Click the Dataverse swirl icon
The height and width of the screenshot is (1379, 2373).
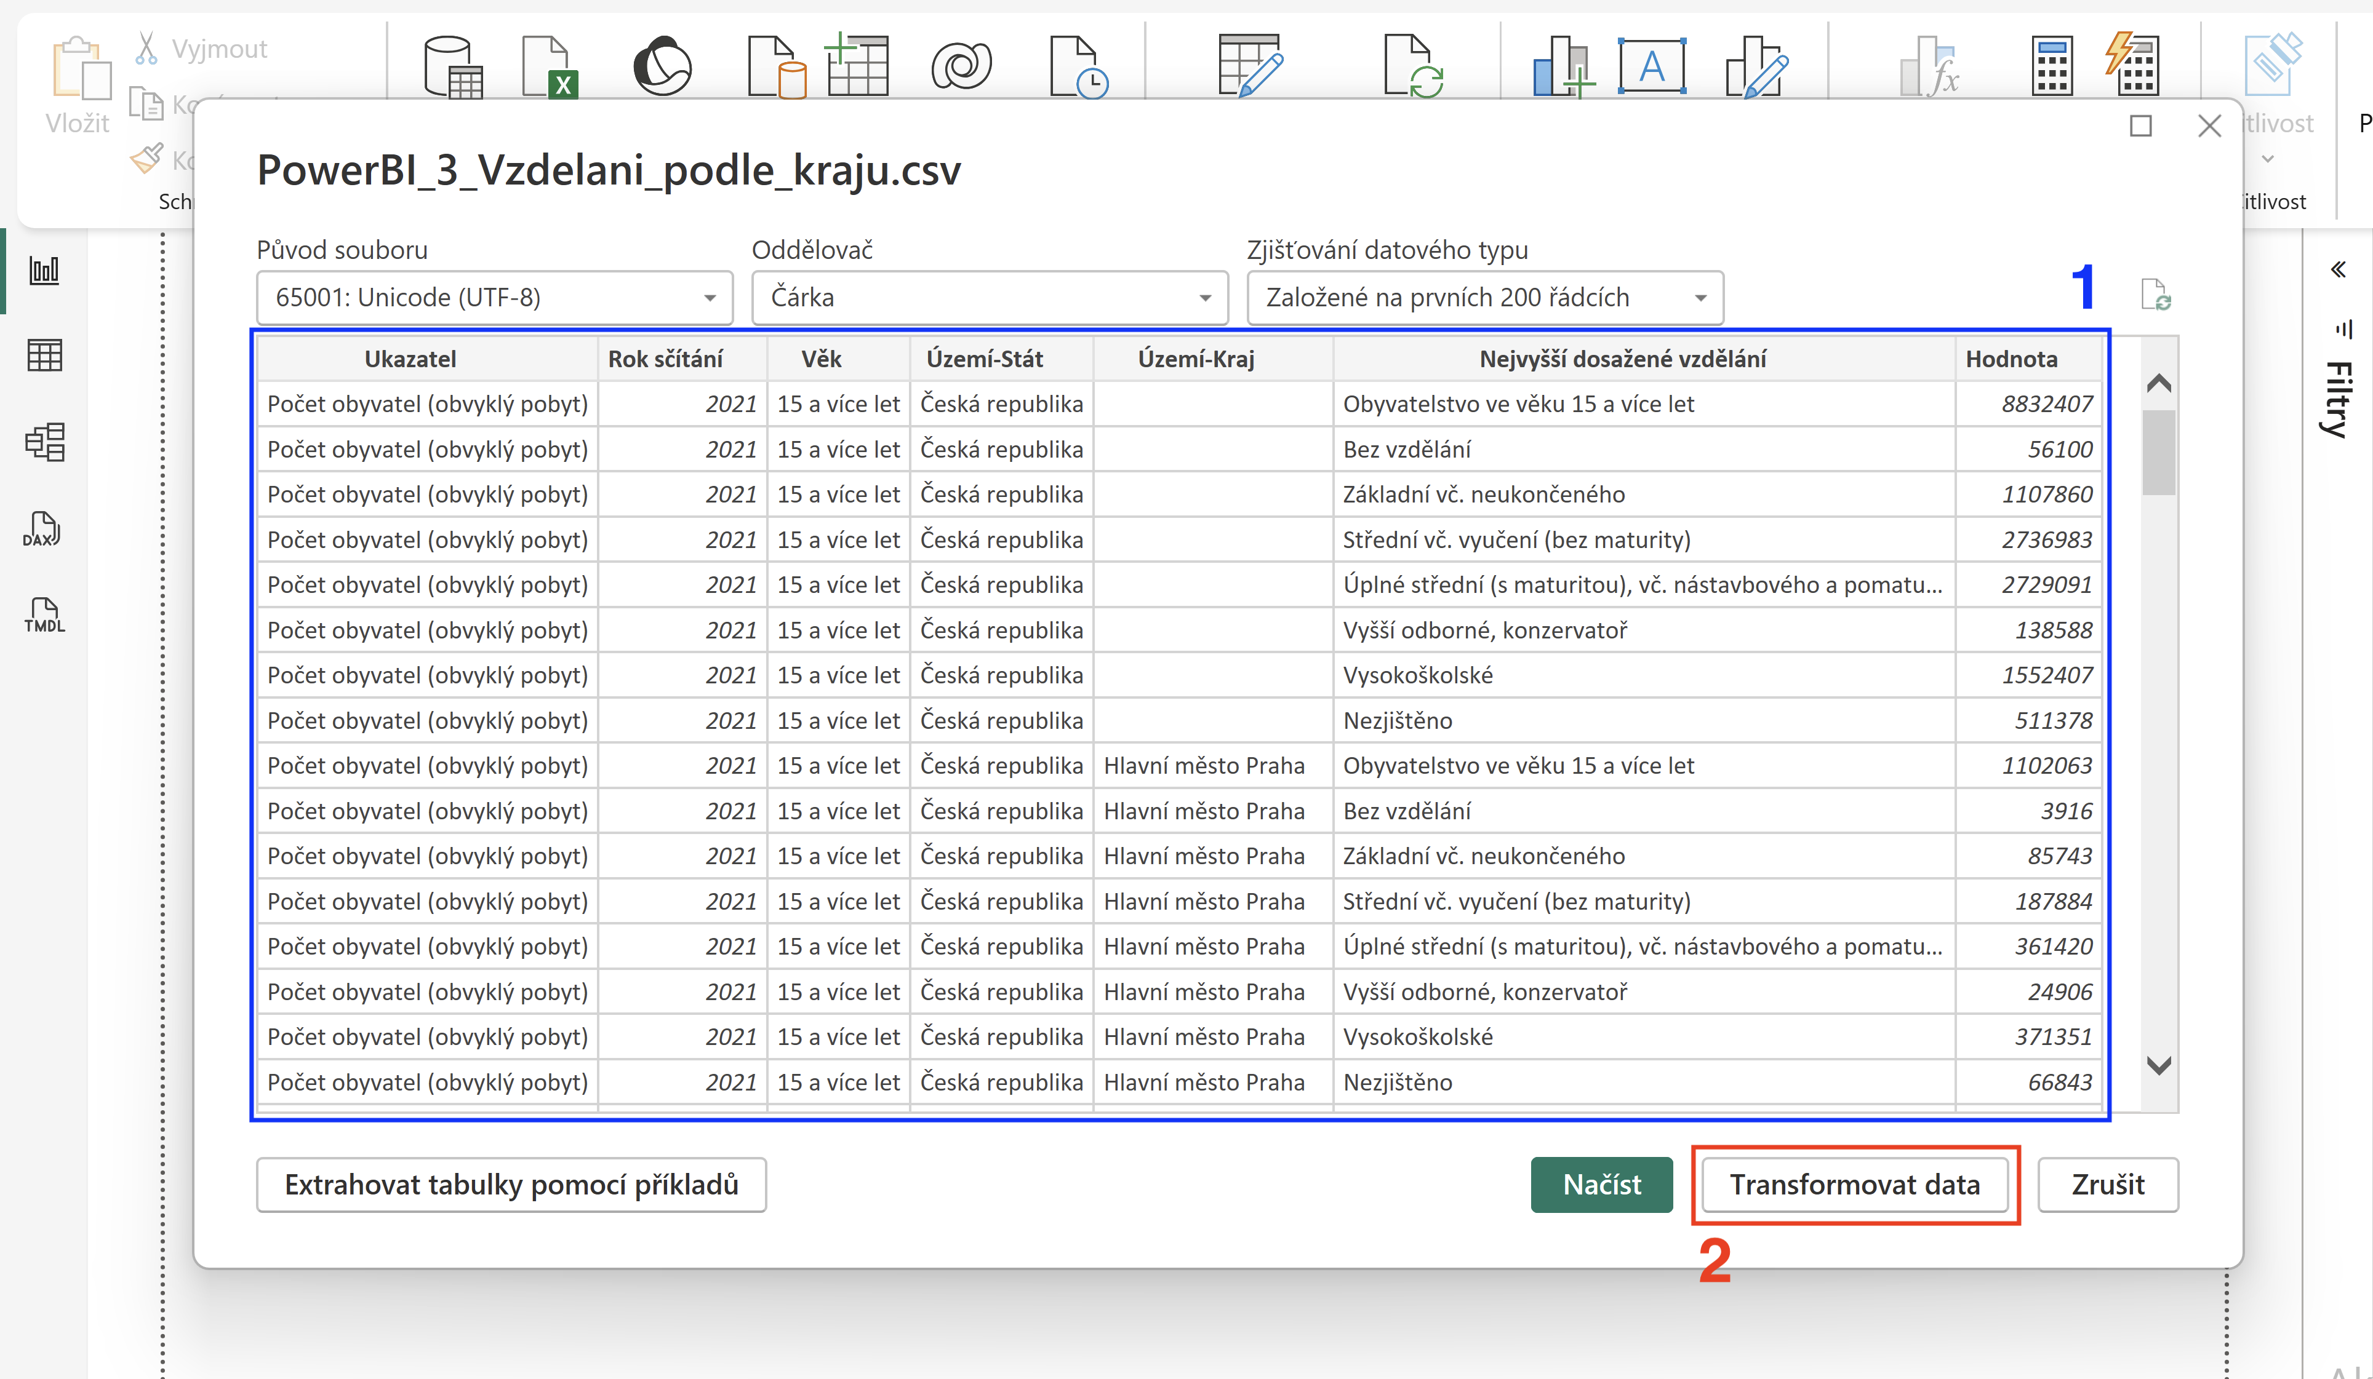[961, 66]
